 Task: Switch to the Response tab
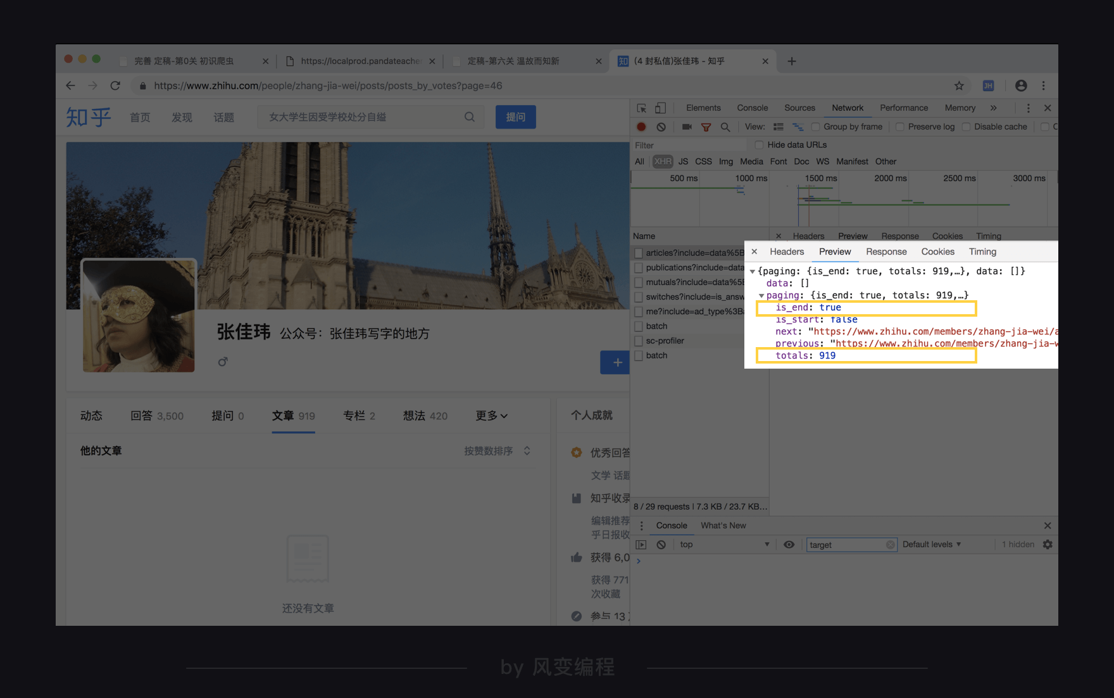(x=886, y=251)
